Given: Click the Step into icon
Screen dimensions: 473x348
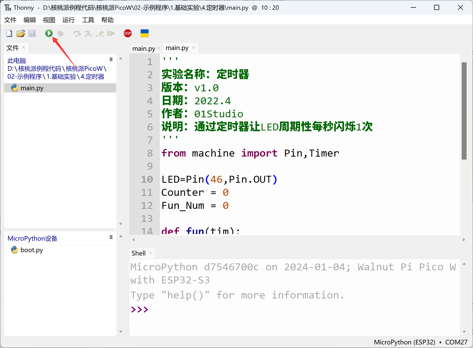Looking at the screenshot, I should (x=88, y=33).
